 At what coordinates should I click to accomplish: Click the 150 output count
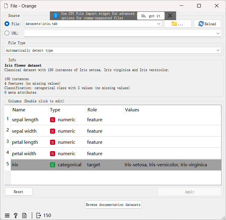pyautogui.click(x=47, y=215)
